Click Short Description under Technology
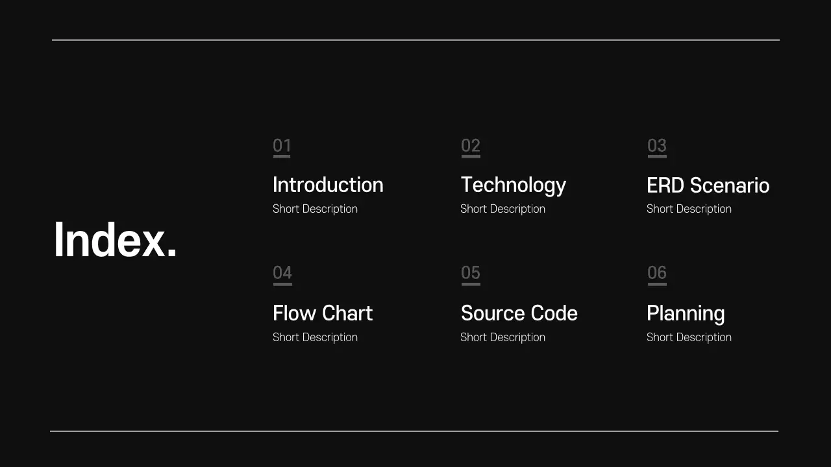The width and height of the screenshot is (831, 467). click(x=502, y=209)
